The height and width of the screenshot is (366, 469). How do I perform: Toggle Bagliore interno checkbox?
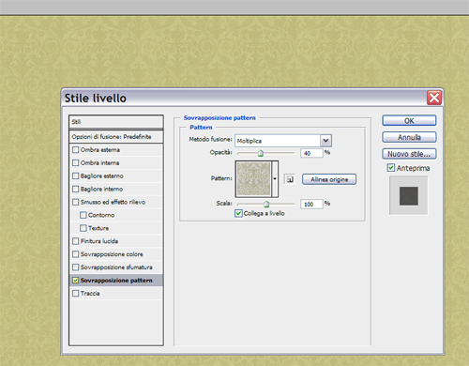pos(75,189)
